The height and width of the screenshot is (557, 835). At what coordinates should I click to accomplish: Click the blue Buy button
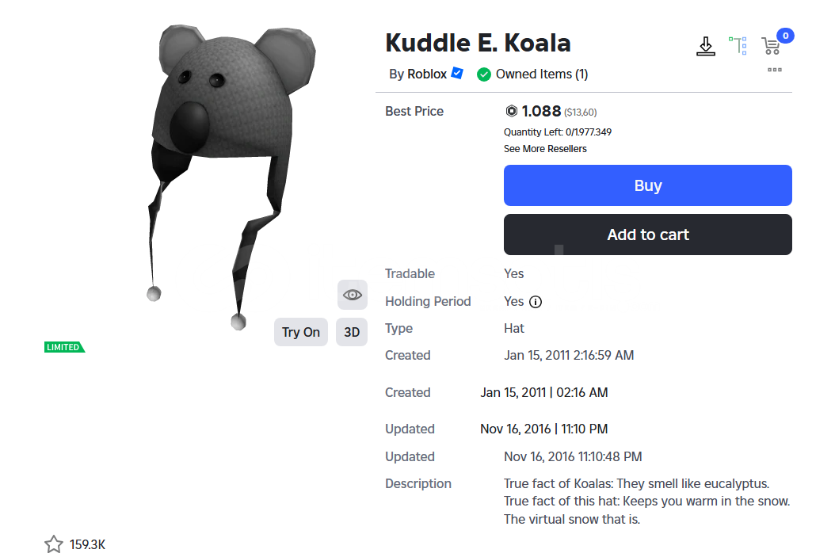(647, 185)
